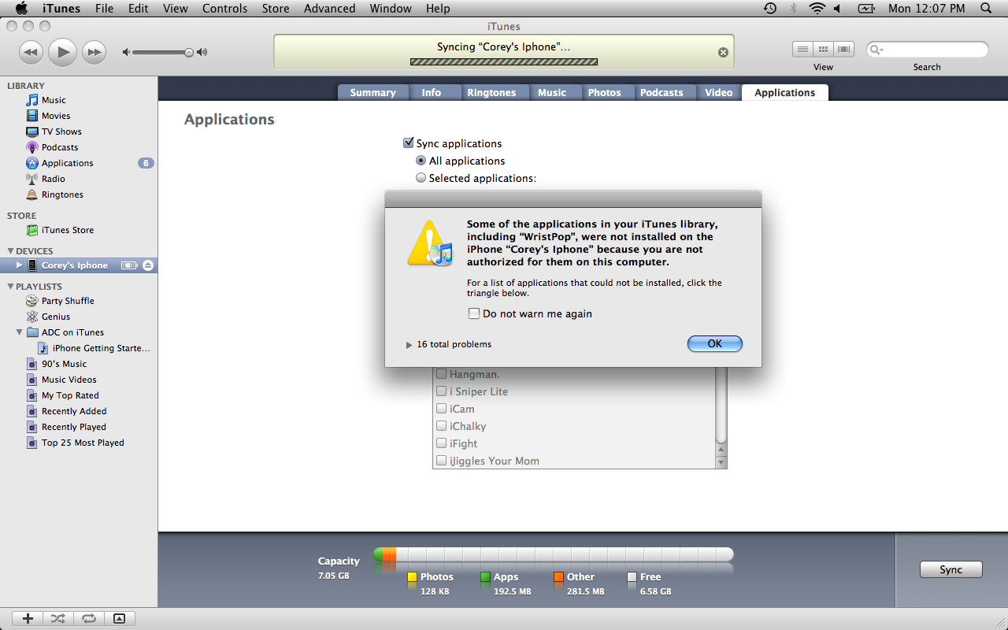Switch to Cover Flow view icon
1008x630 pixels.
click(844, 49)
